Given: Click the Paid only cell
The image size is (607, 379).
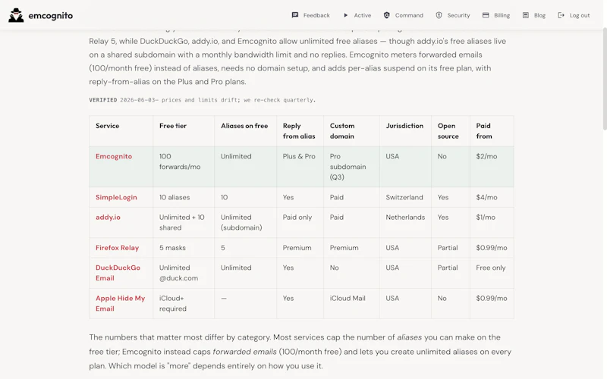Looking at the screenshot, I should [x=300, y=222].
